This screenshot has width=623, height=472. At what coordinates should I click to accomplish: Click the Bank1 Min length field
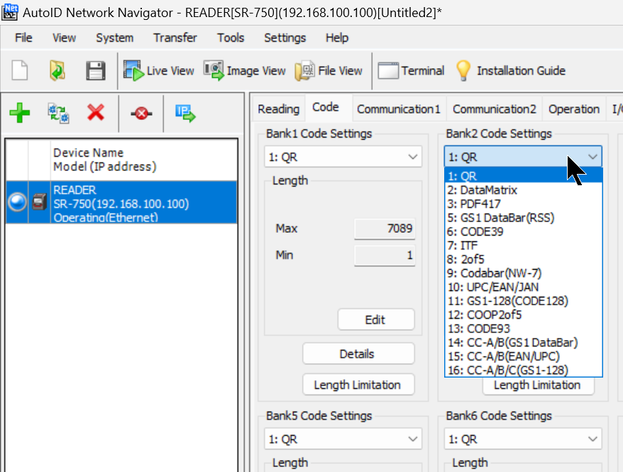[x=384, y=255]
